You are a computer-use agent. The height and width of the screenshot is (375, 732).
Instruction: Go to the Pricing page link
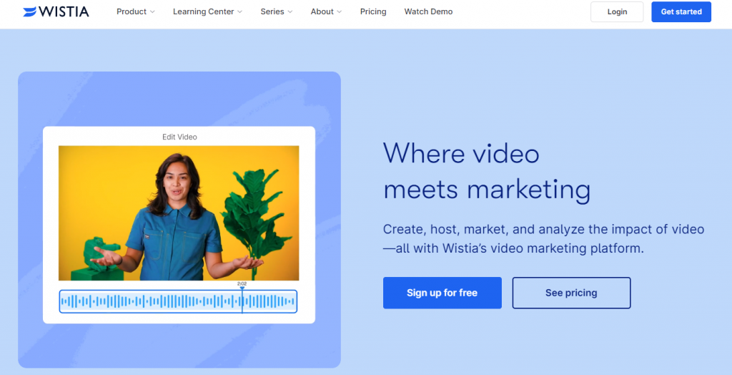(x=373, y=11)
